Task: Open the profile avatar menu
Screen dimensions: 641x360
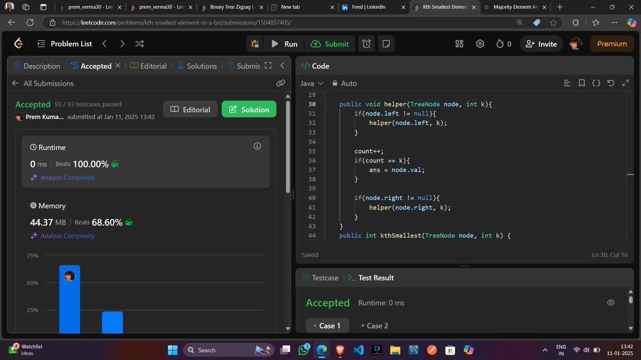Action: click(x=575, y=44)
